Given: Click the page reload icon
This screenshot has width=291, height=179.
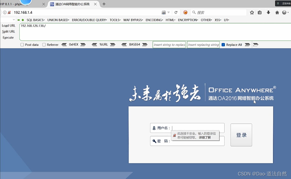Looking at the screenshot, I should pyautogui.click(x=176, y=12).
